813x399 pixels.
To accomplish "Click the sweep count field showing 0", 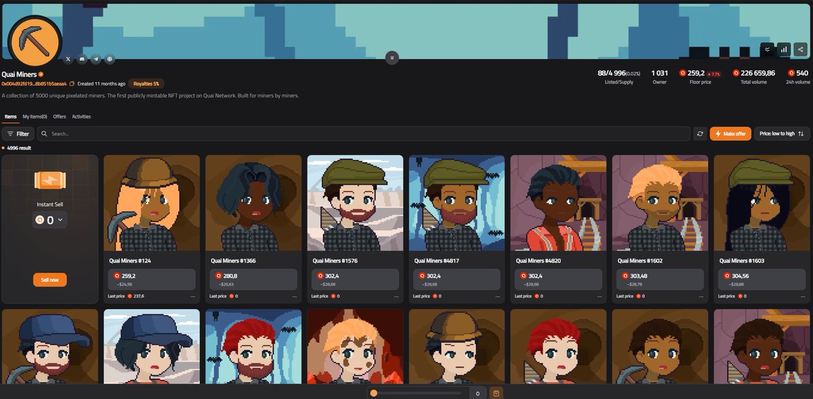I will click(x=478, y=393).
